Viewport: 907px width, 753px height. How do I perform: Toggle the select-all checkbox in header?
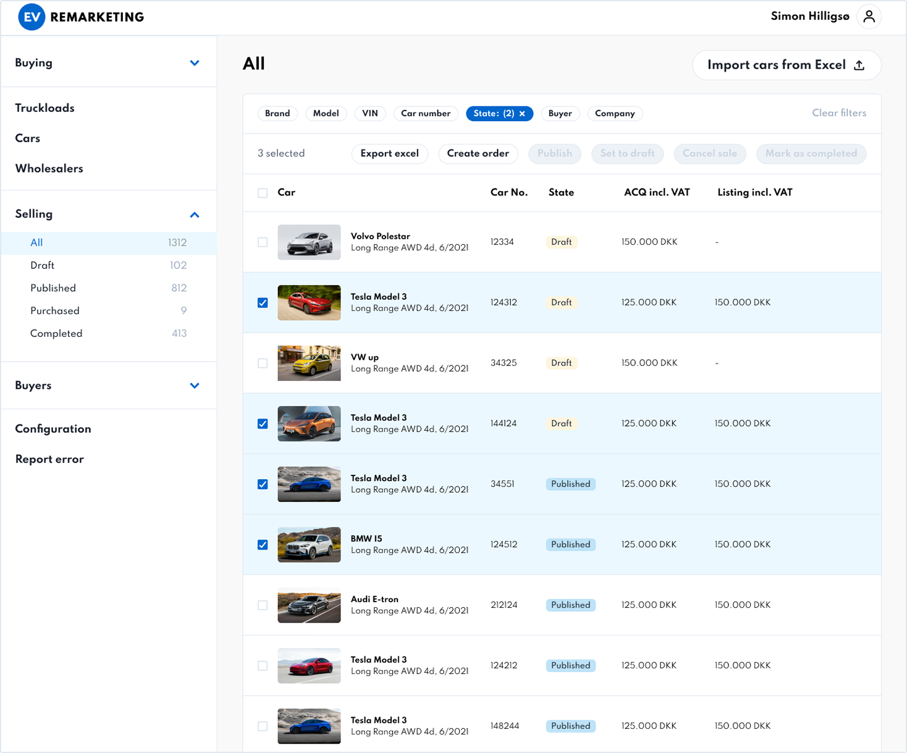pos(263,193)
